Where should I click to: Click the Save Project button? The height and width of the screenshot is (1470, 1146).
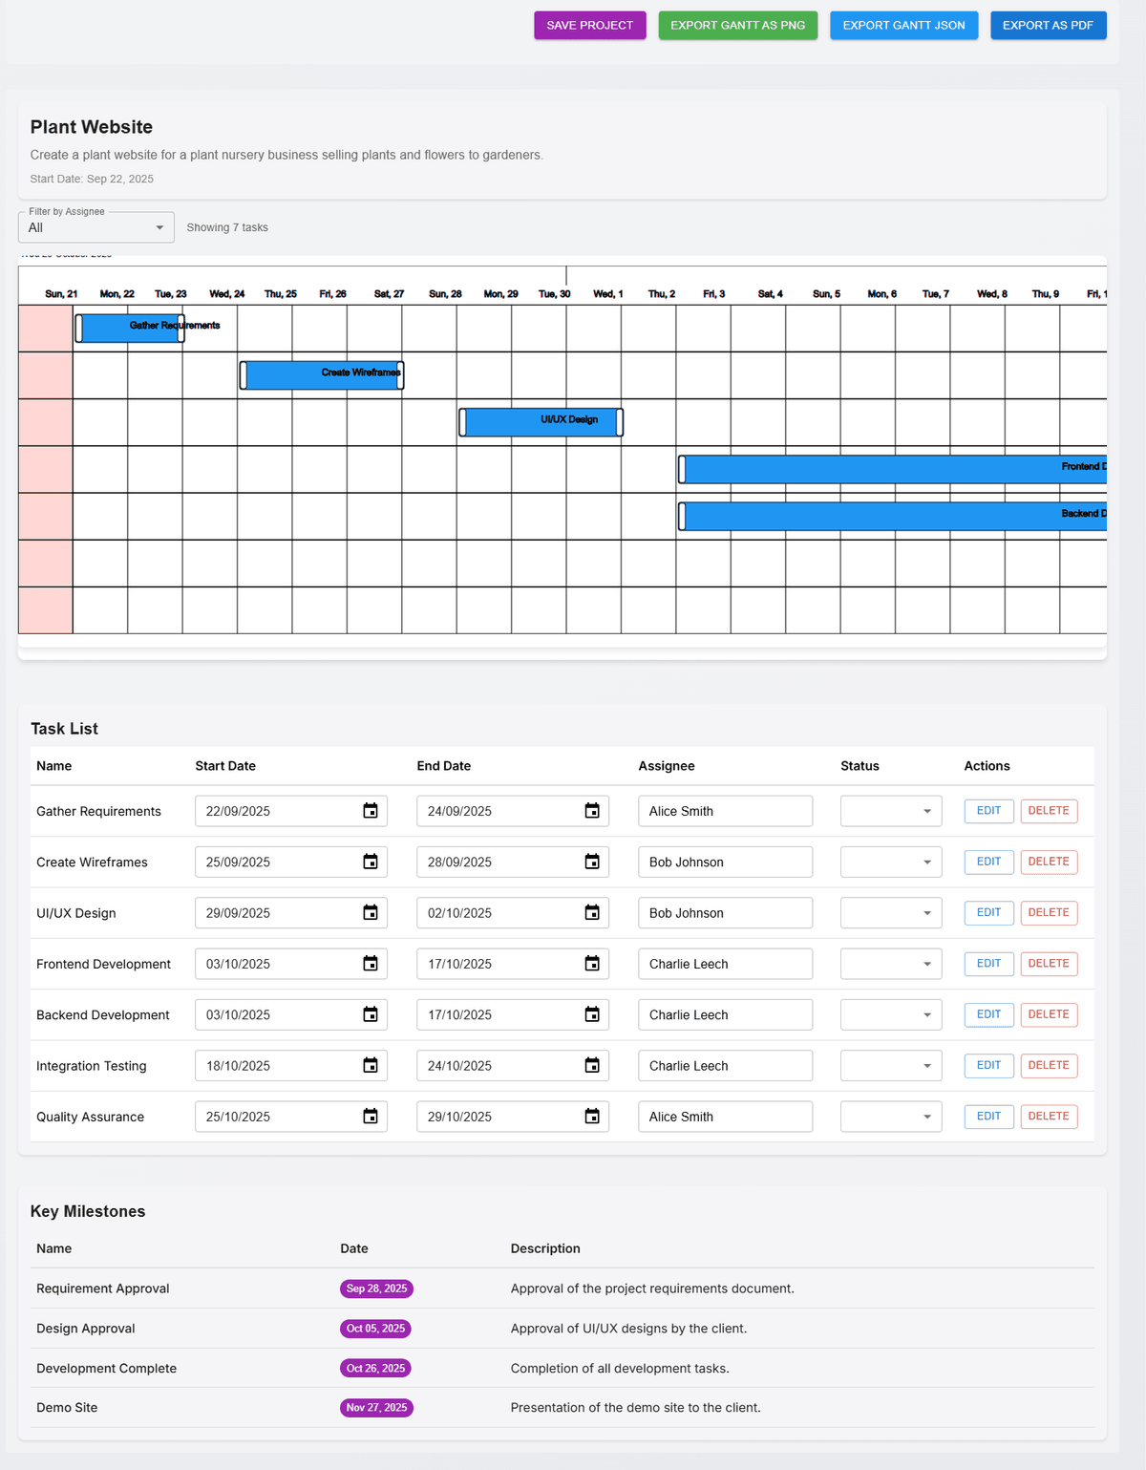(589, 25)
